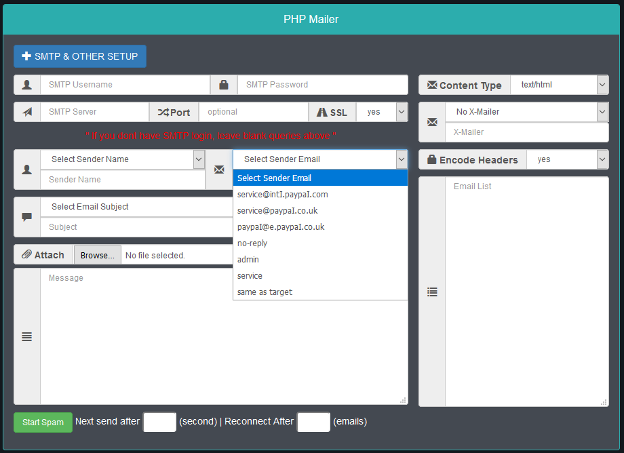Select service@intI.paypaI.com from the list
624x453 pixels.
coord(320,195)
